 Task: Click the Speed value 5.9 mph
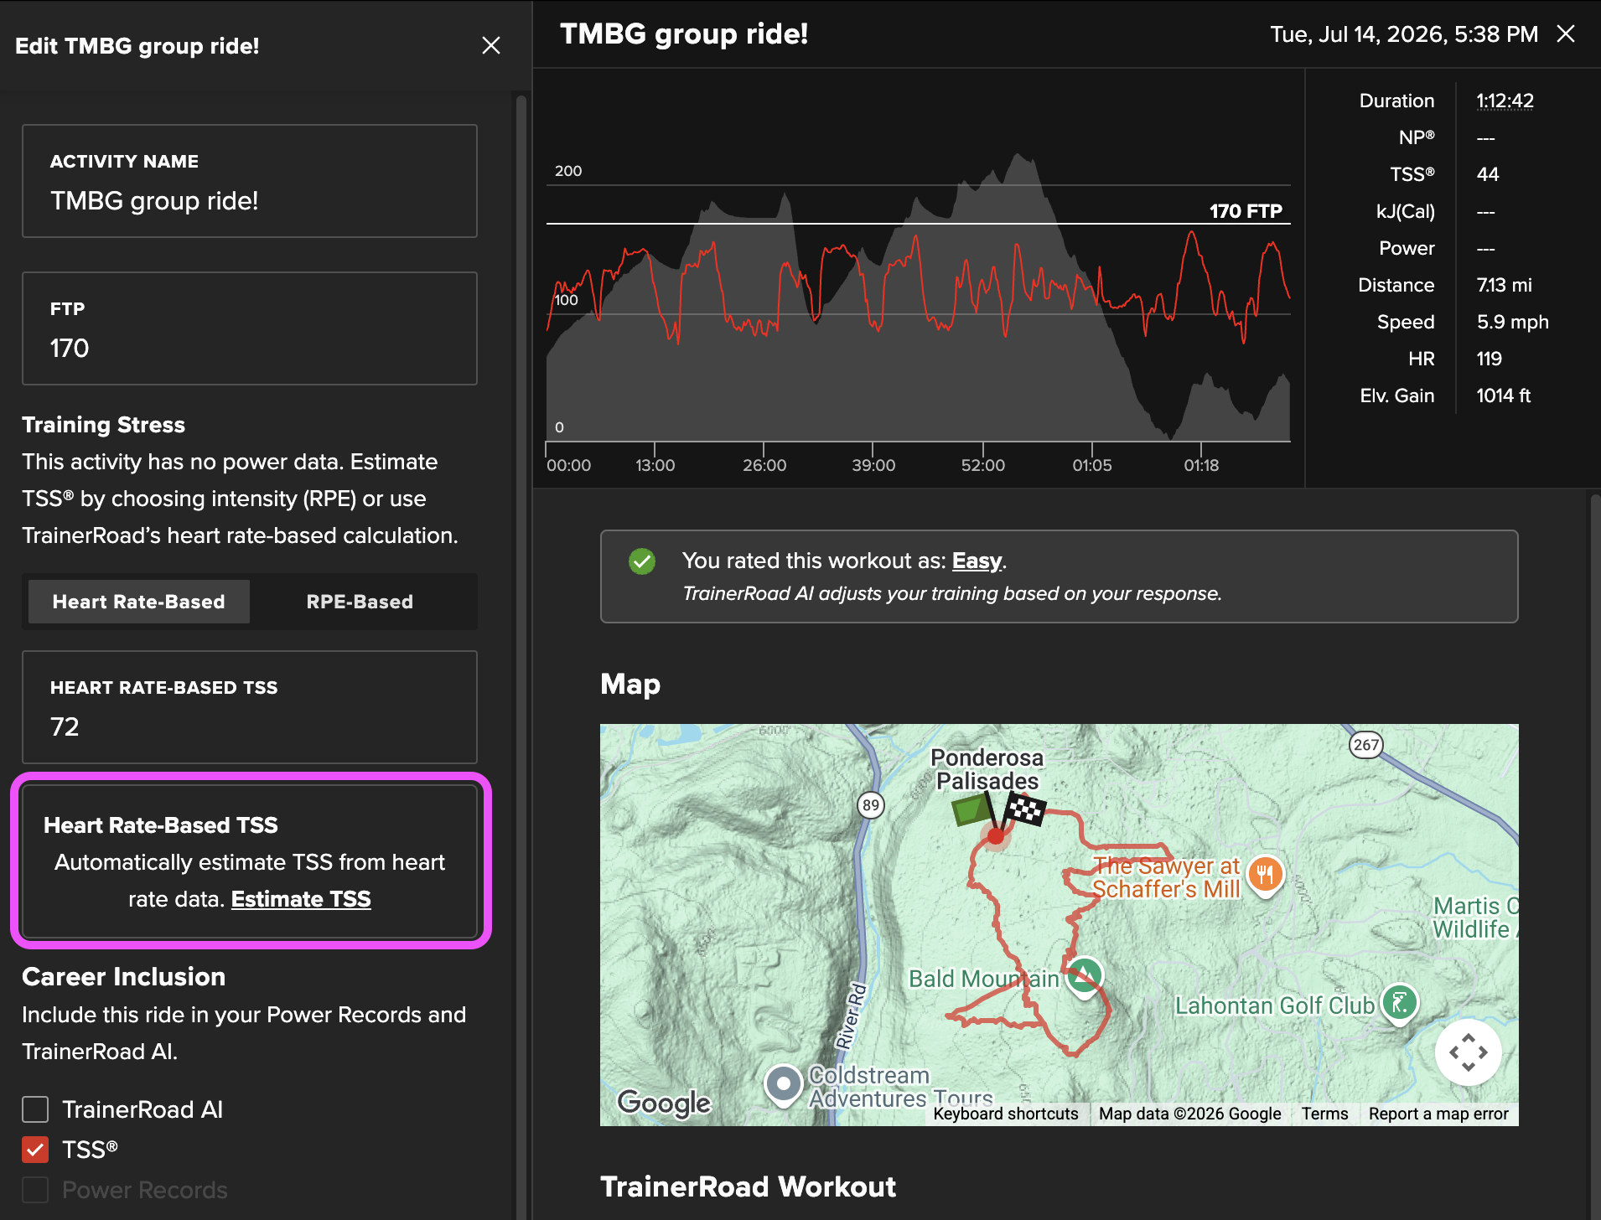pos(1513,322)
